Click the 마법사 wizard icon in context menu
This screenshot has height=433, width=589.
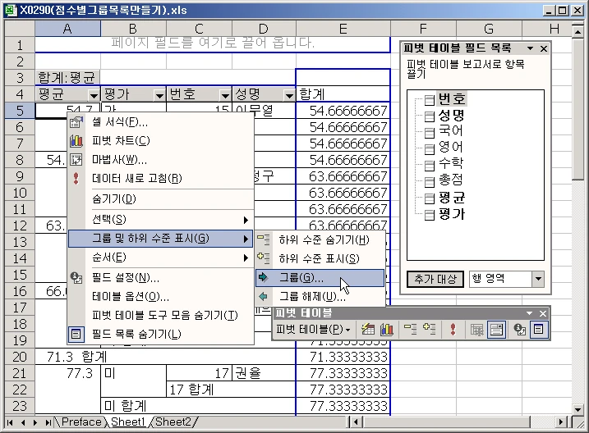click(x=76, y=160)
